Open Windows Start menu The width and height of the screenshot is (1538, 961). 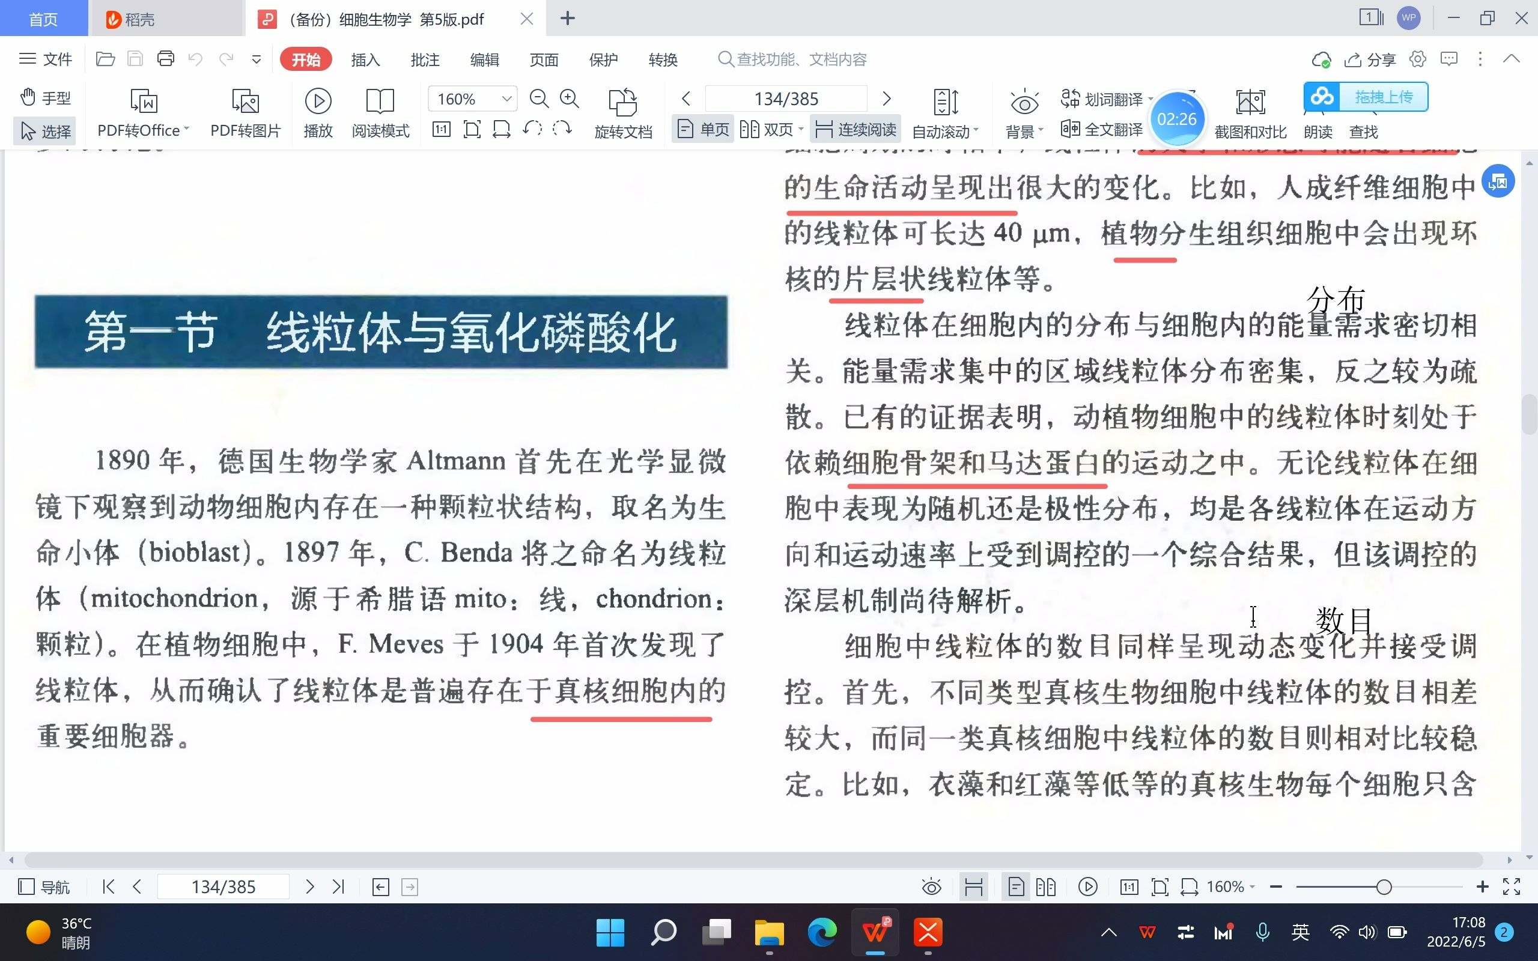(610, 932)
